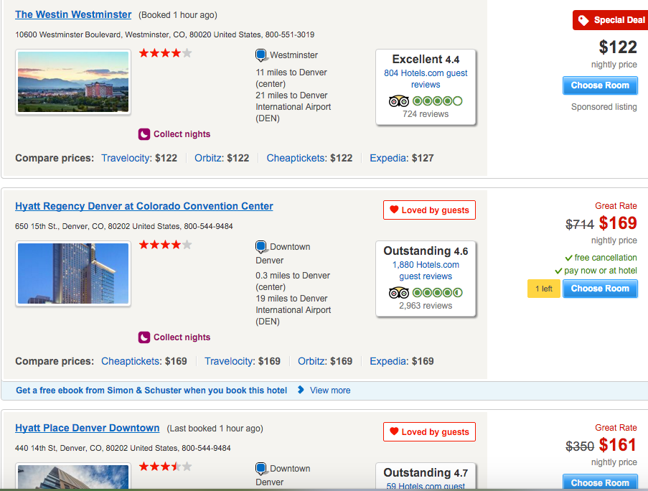648x491 pixels.
Task: Open the 1,880 Hotels.com guest reviews link
Action: click(426, 271)
